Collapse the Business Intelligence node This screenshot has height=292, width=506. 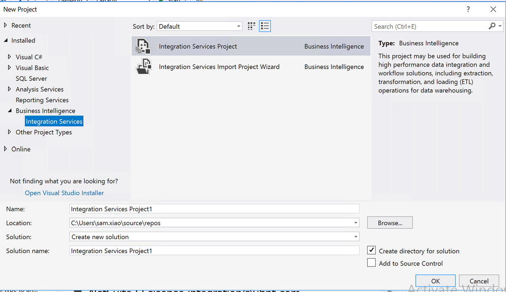[10, 111]
